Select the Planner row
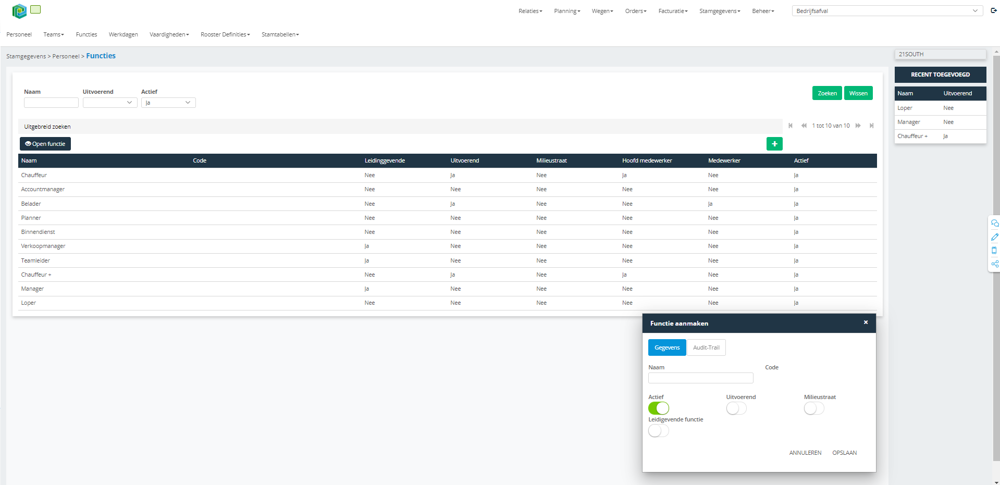 click(x=448, y=218)
